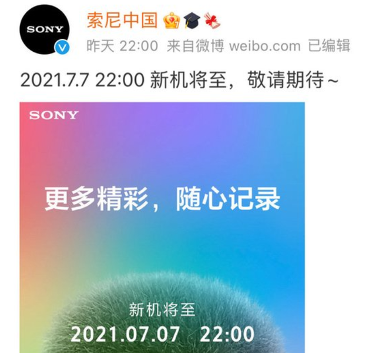Viewport: 376px width, 353px height.
Task: Click the SONY logo inside the poster
Action: [x=53, y=115]
